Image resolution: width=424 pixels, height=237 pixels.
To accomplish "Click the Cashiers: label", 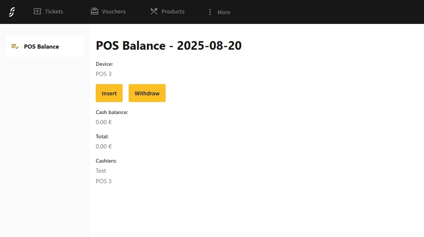I will coord(106,161).
